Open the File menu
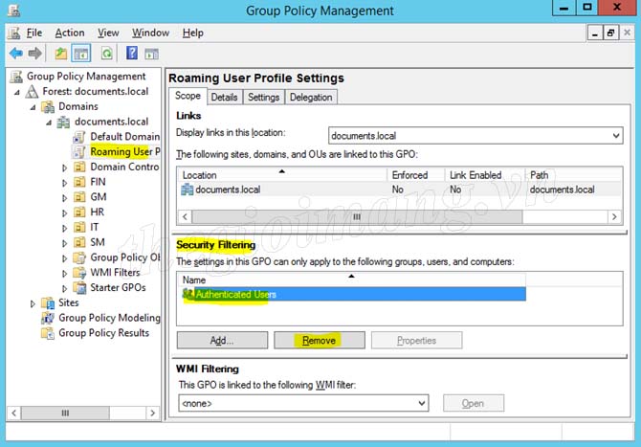This screenshot has width=641, height=447. click(x=34, y=33)
